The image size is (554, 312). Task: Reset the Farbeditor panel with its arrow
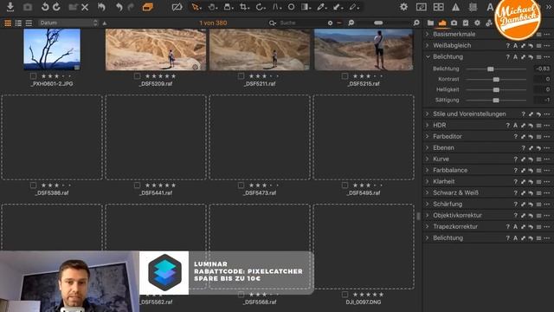[x=531, y=137]
